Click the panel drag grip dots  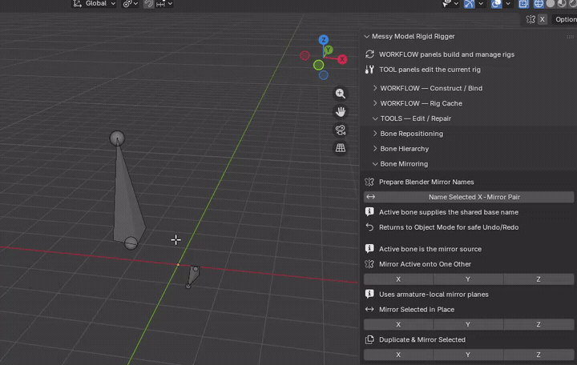(570, 37)
